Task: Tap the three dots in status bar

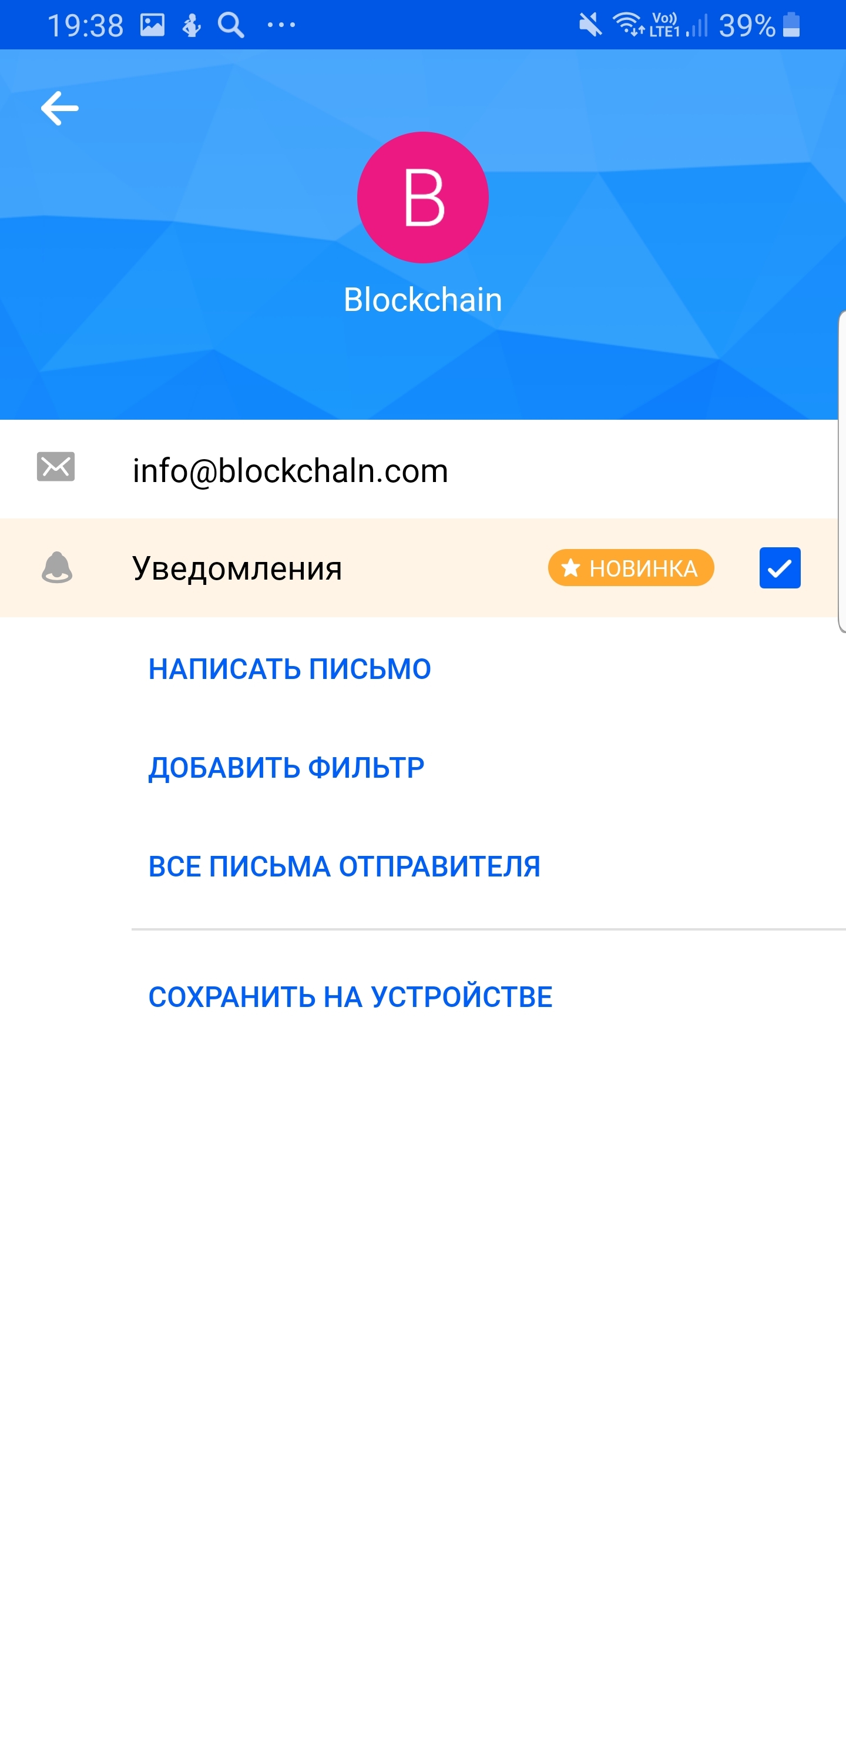Action: 281,26
